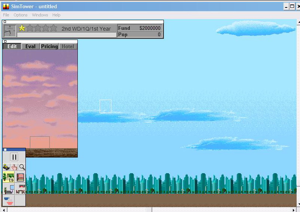Select the Lobby build tool
The width and height of the screenshot is (300, 212).
point(9,177)
